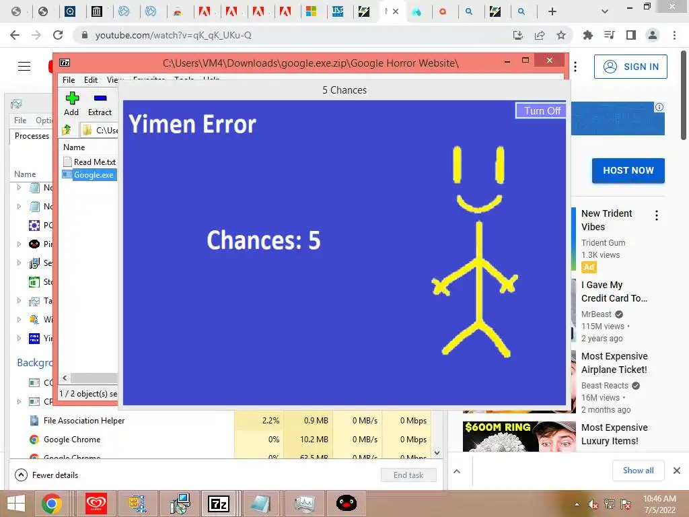Click the YouTube SIGN IN button
The height and width of the screenshot is (517, 689).
pos(630,67)
